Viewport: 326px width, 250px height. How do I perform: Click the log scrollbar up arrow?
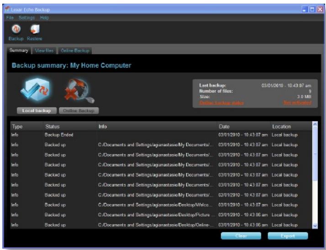(x=315, y=124)
